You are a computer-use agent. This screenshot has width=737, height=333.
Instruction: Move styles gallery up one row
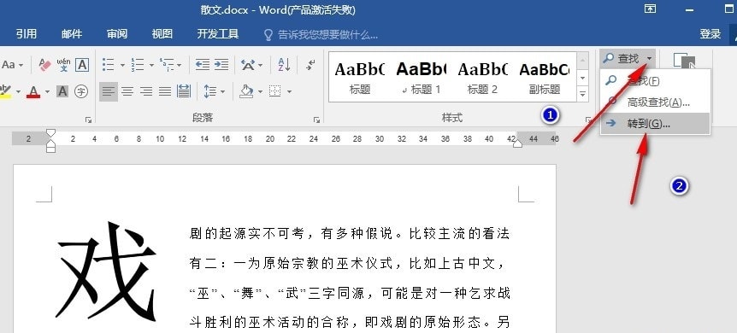[x=582, y=61]
